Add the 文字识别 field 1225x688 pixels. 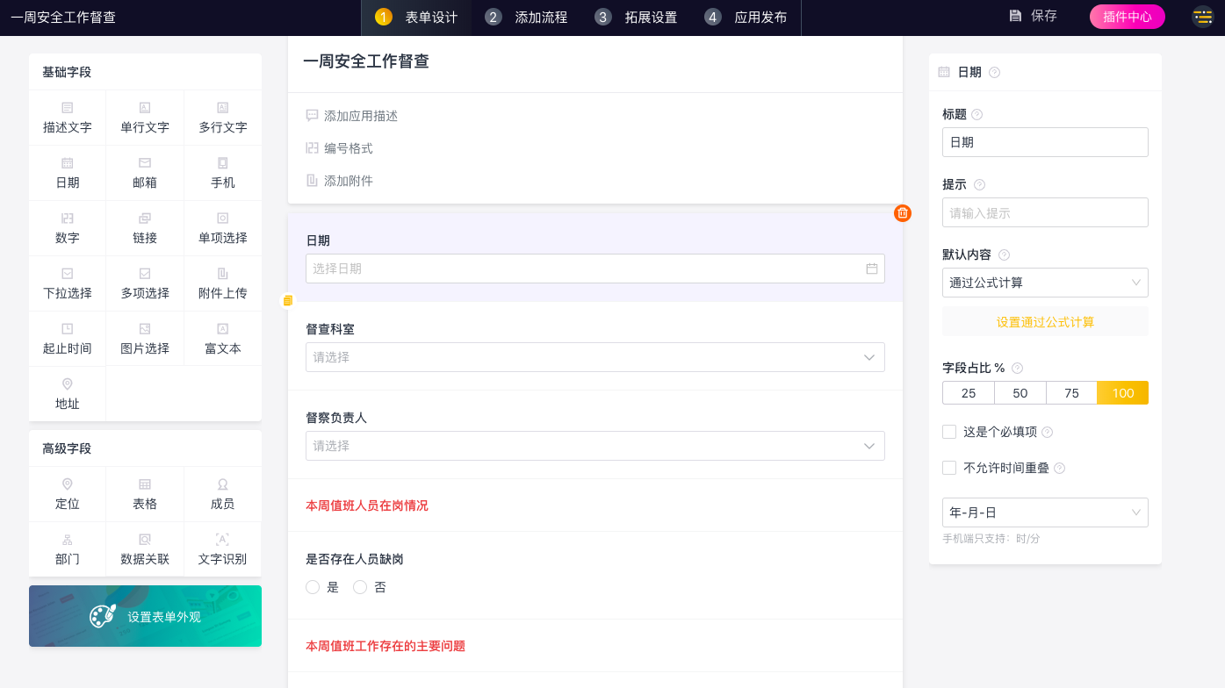[222, 549]
